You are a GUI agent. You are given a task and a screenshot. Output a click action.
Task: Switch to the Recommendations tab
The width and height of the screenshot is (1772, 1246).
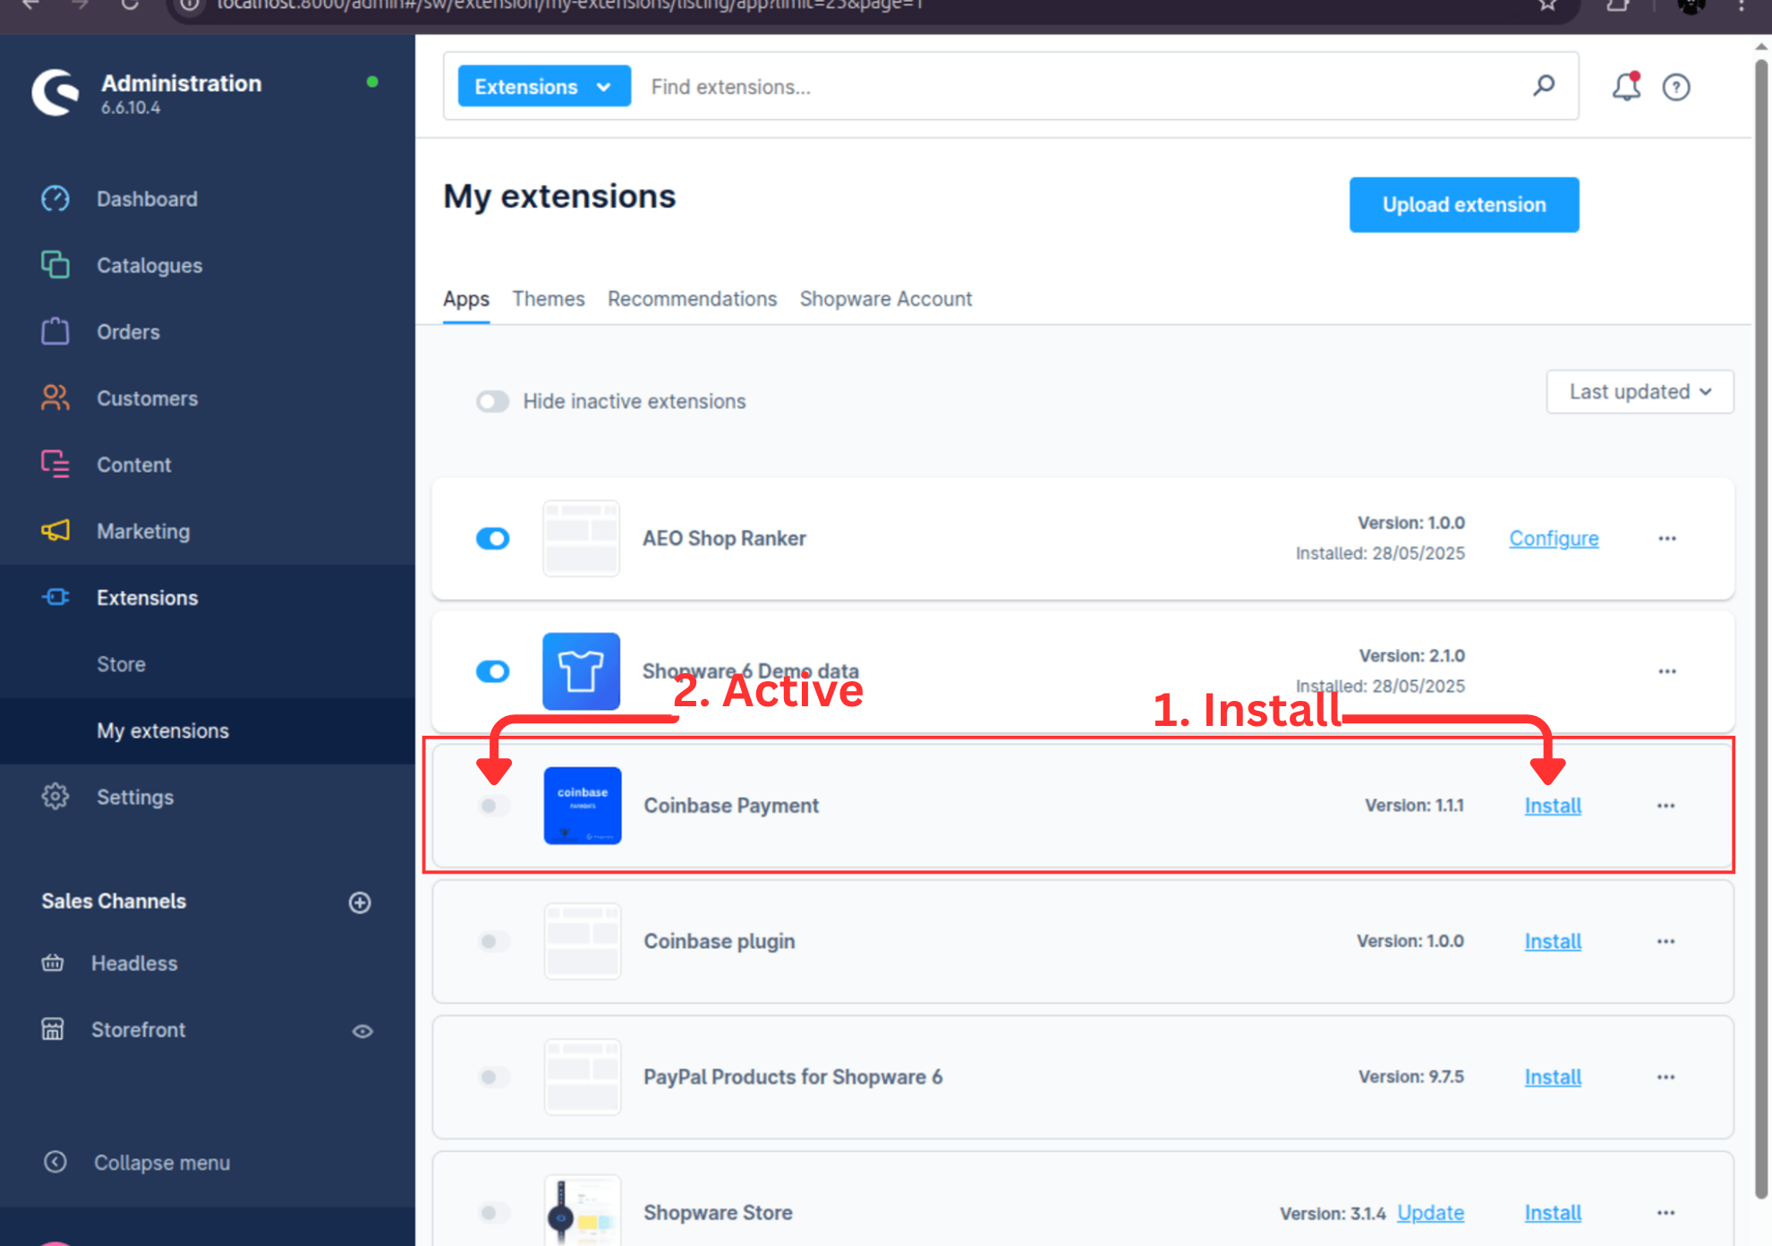692,299
